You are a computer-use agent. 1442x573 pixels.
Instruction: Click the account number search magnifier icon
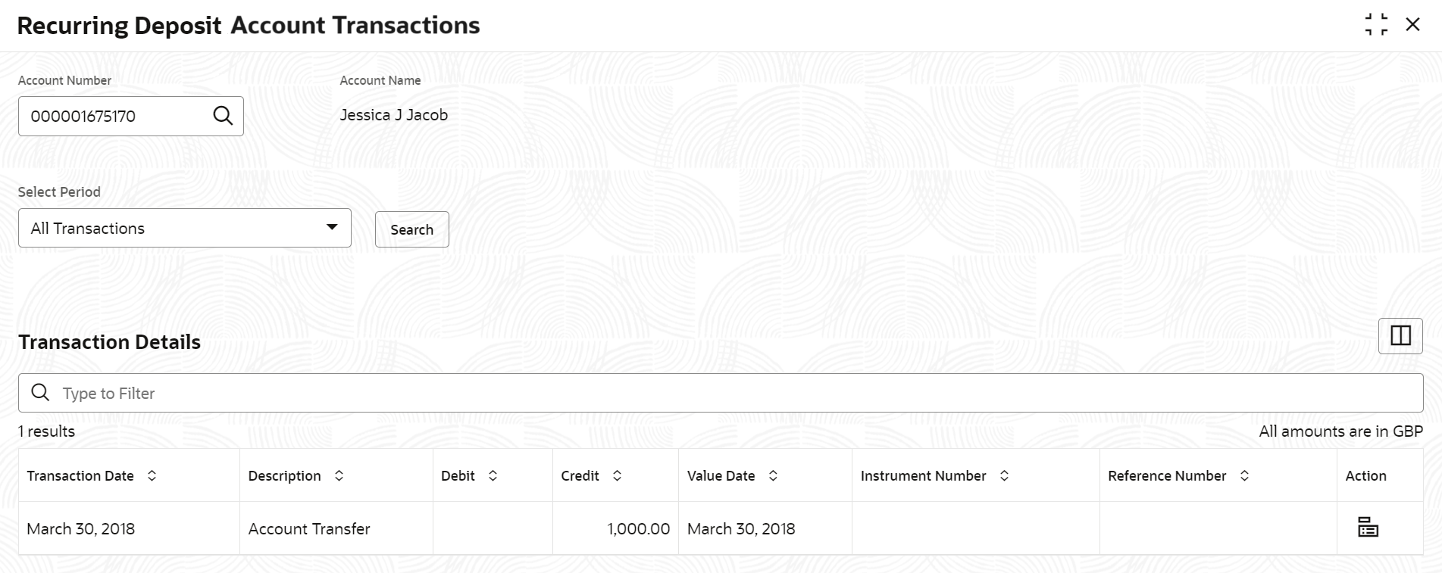pos(223,116)
